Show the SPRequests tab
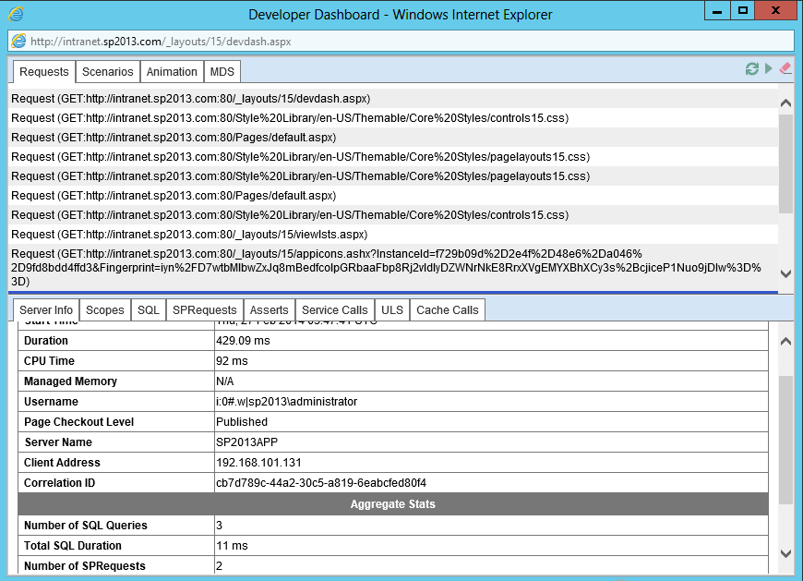This screenshot has width=803, height=581. pyautogui.click(x=204, y=310)
